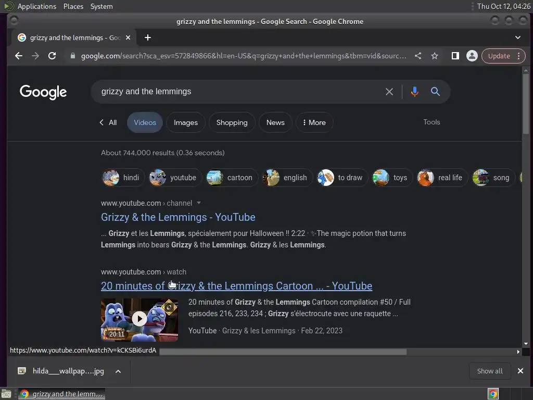This screenshot has height=400, width=533.
Task: Clear the search box text
Action: coord(389,92)
